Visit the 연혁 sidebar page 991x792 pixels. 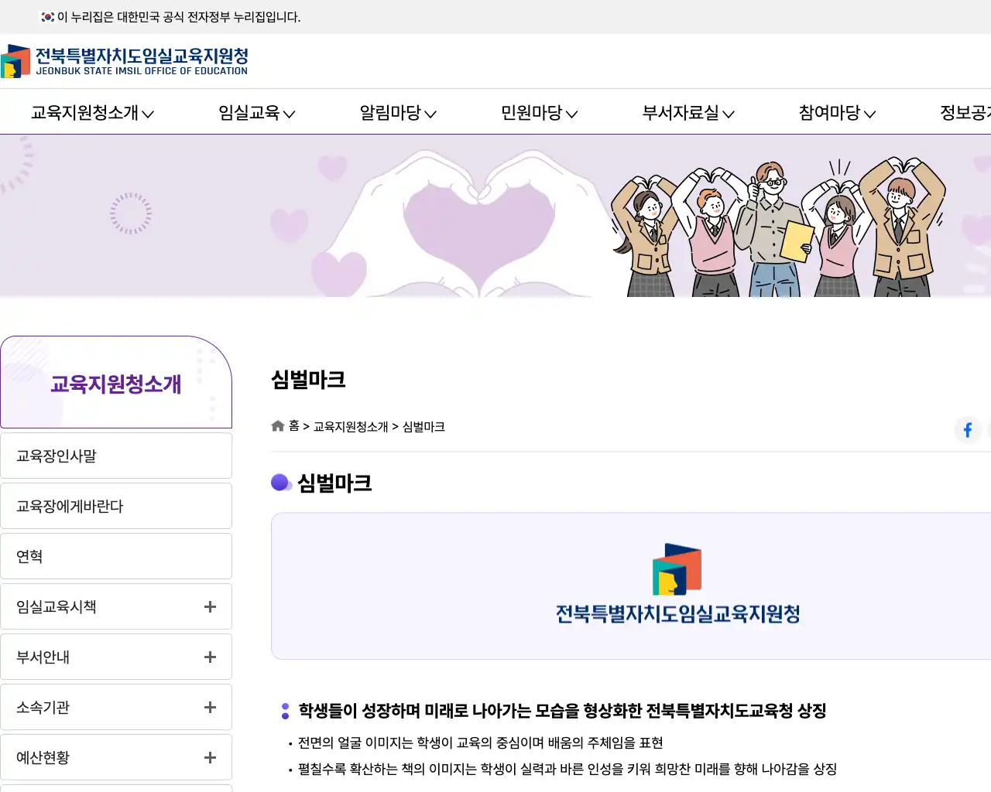pyautogui.click(x=116, y=556)
